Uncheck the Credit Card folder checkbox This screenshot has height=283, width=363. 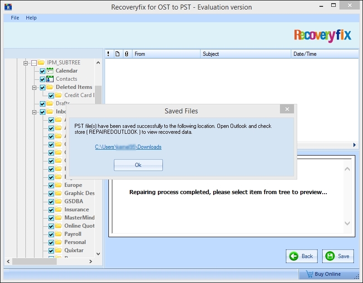pyautogui.click(x=51, y=96)
